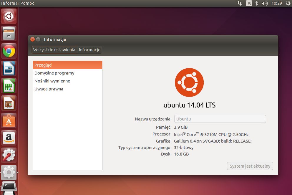The image size is (292, 195).
Task: Launch LibreOffice Impress from the launcher
Action: [9, 103]
